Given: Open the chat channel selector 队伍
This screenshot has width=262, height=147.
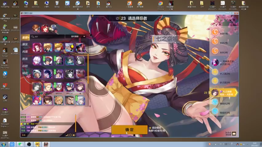Looking at the screenshot, I should coord(24,135).
